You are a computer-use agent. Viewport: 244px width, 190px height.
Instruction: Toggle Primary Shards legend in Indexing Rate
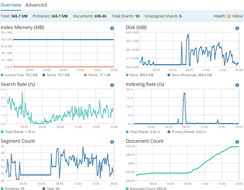tap(187, 132)
